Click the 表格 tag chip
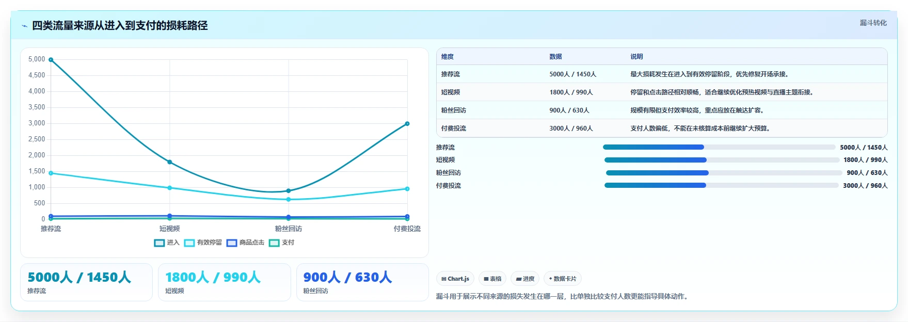Viewport: 908px width, 322px height. pos(492,279)
